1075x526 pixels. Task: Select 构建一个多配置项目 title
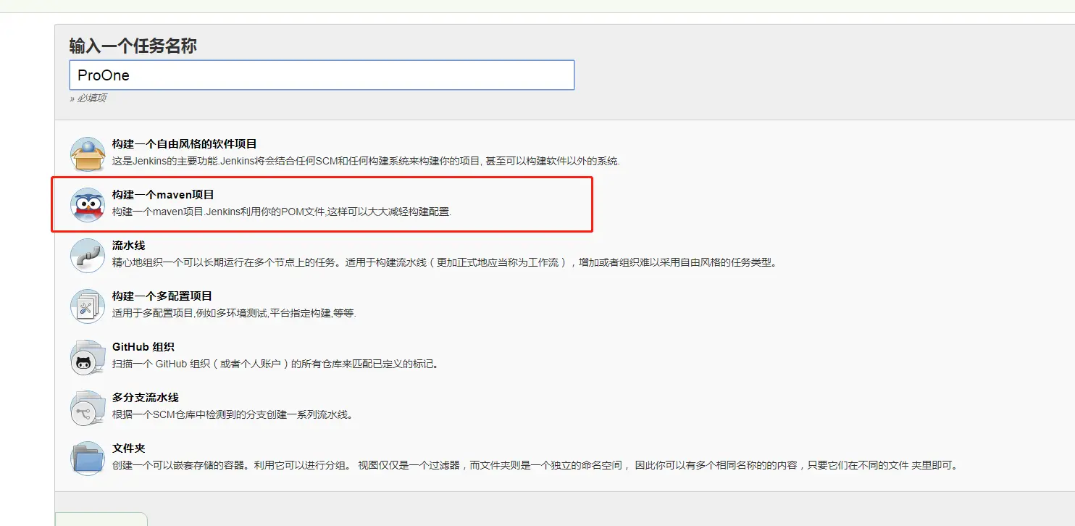(162, 296)
